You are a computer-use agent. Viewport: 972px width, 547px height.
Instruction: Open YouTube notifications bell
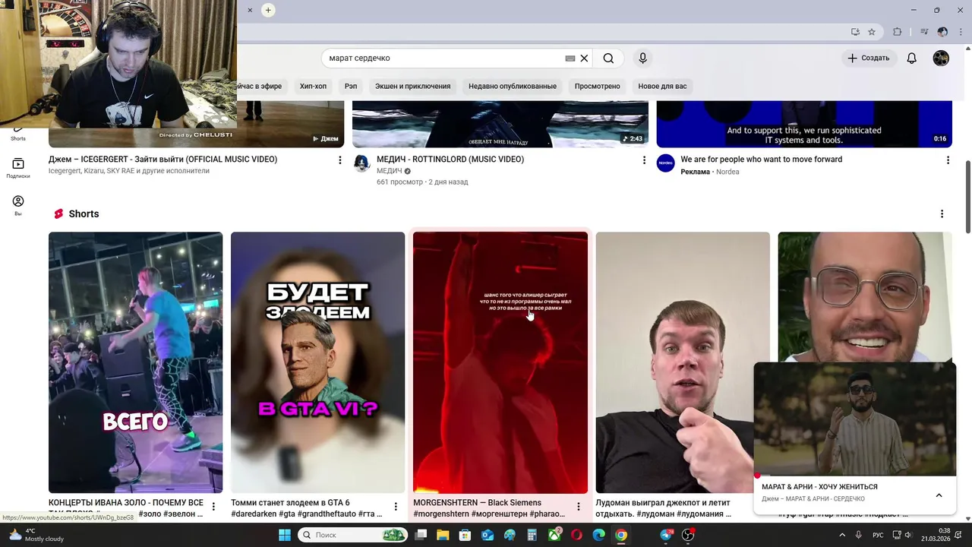click(911, 58)
